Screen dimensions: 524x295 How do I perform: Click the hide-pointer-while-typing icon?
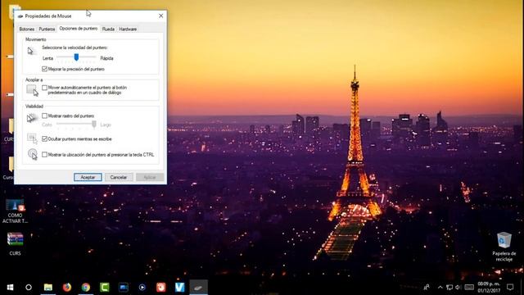pos(32,138)
